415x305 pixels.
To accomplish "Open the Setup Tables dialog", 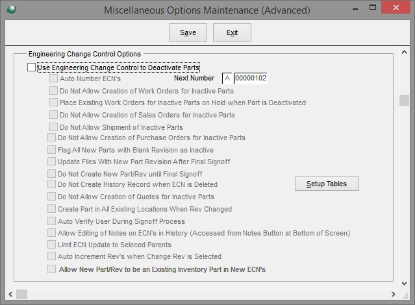I will [x=327, y=184].
